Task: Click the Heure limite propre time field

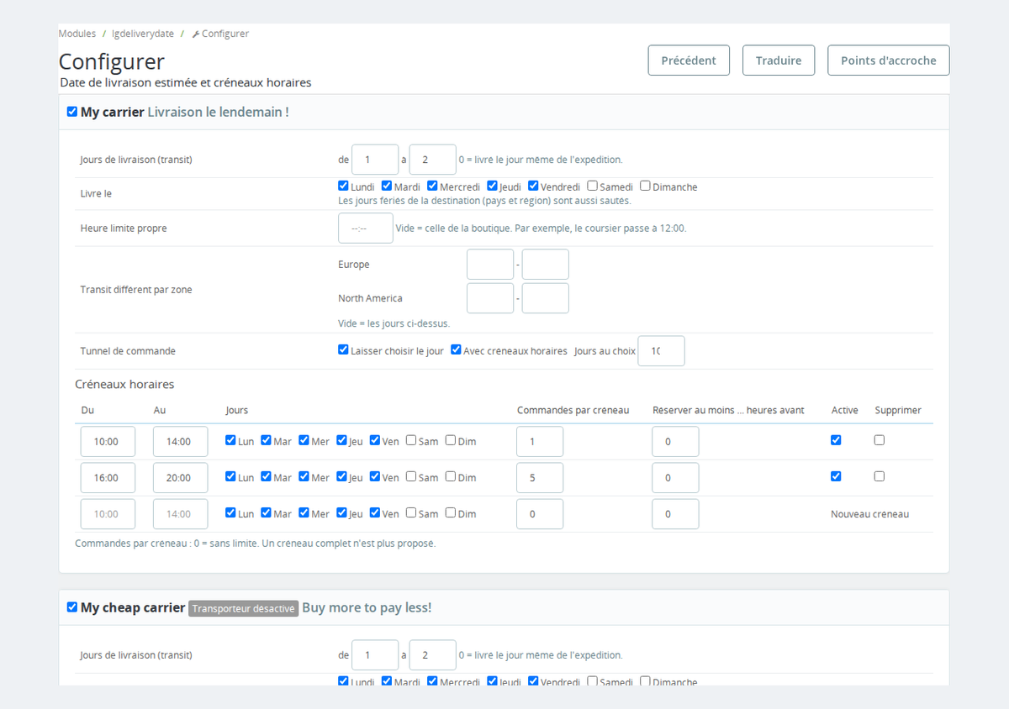Action: [x=366, y=228]
